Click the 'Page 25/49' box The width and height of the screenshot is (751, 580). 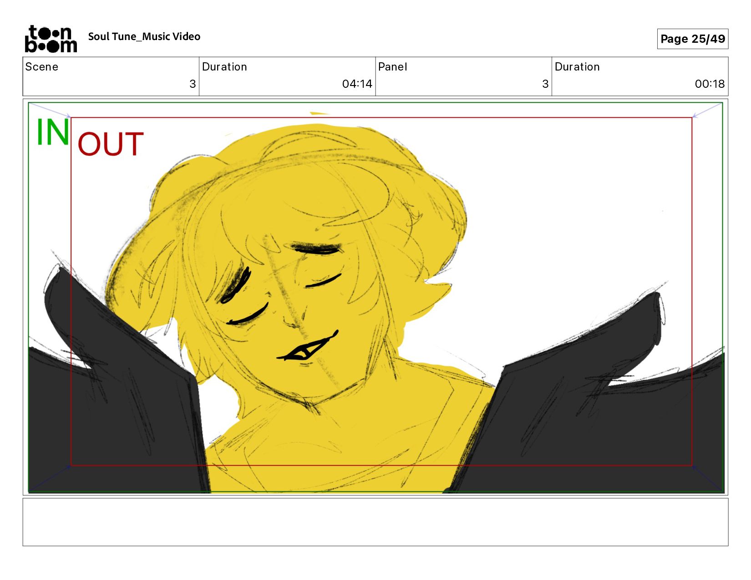(x=692, y=39)
